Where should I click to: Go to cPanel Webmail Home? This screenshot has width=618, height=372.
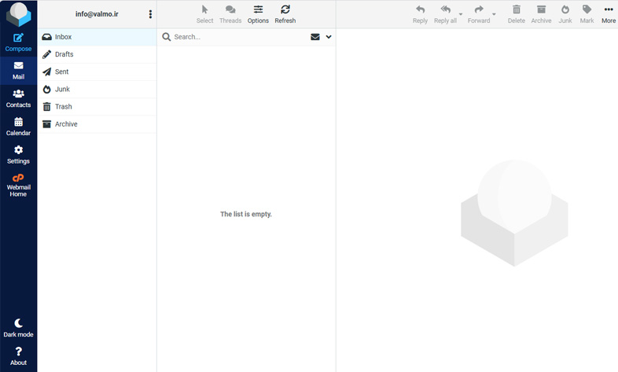(18, 185)
